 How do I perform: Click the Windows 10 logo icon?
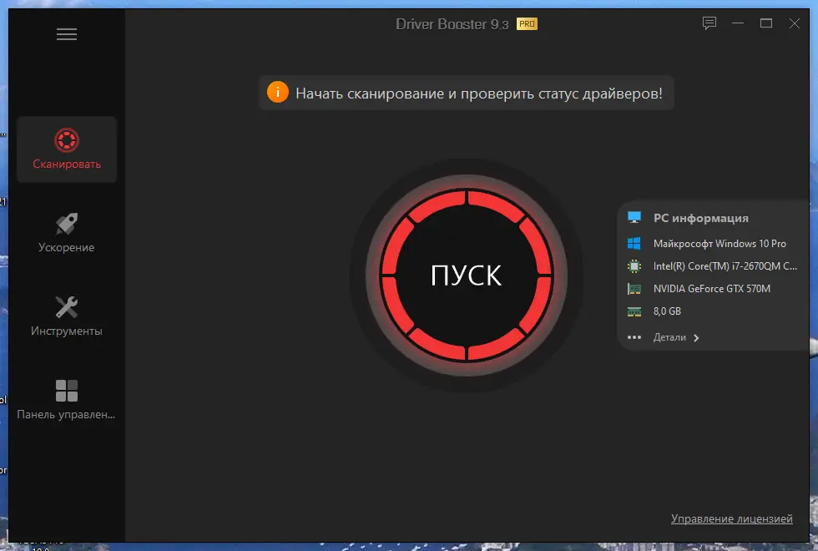coord(635,243)
